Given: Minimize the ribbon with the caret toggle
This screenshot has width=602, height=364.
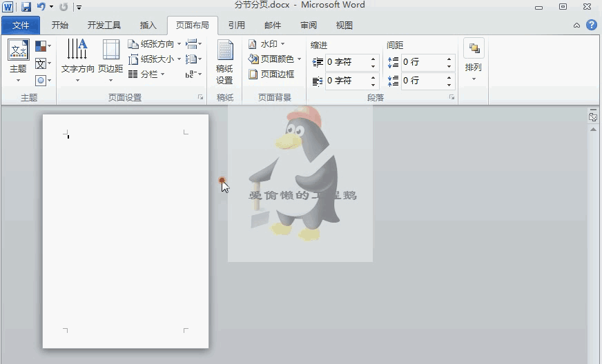Looking at the screenshot, I should (577, 26).
